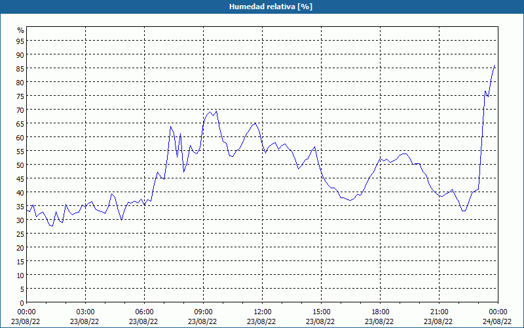The width and height of the screenshot is (524, 328).
Task: Click the 24/08/22 date label
Action: click(x=497, y=321)
